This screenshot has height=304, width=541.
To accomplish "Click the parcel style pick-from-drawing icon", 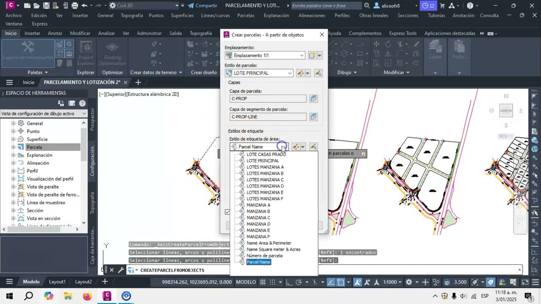I will (318, 73).
